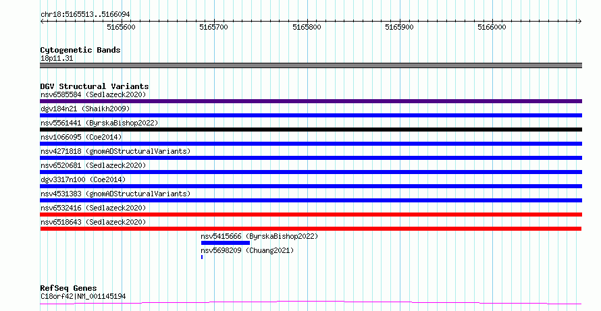This screenshot has width=601, height=311.
Task: Click ruler position 5166000
Action: click(492, 27)
